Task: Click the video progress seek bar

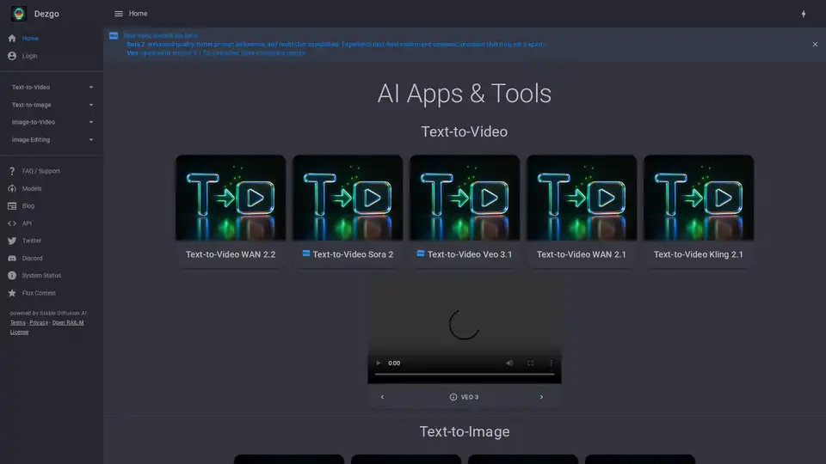Action: (x=464, y=375)
